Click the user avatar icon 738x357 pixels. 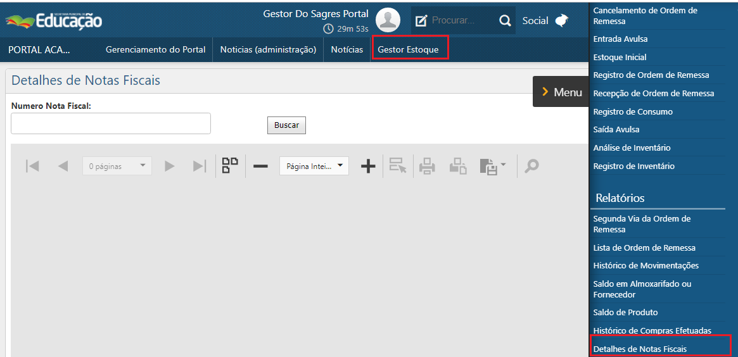point(388,20)
